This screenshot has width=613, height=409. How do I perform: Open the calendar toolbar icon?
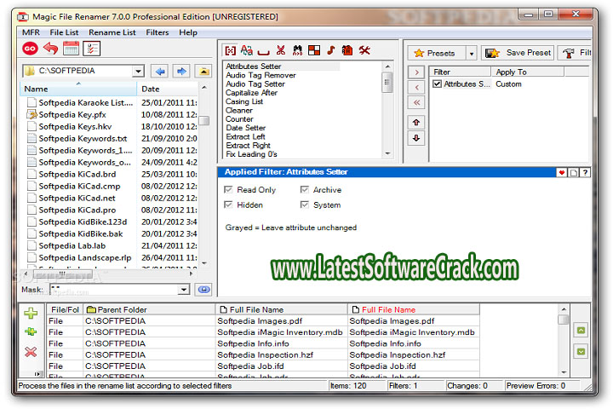[72, 49]
